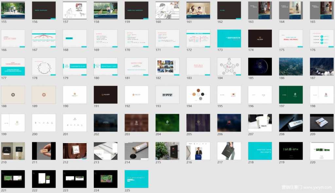Viewport: 335px width, 193px height.
Task: Select slide 188 with the beige logo emblem
Action: 13,95
